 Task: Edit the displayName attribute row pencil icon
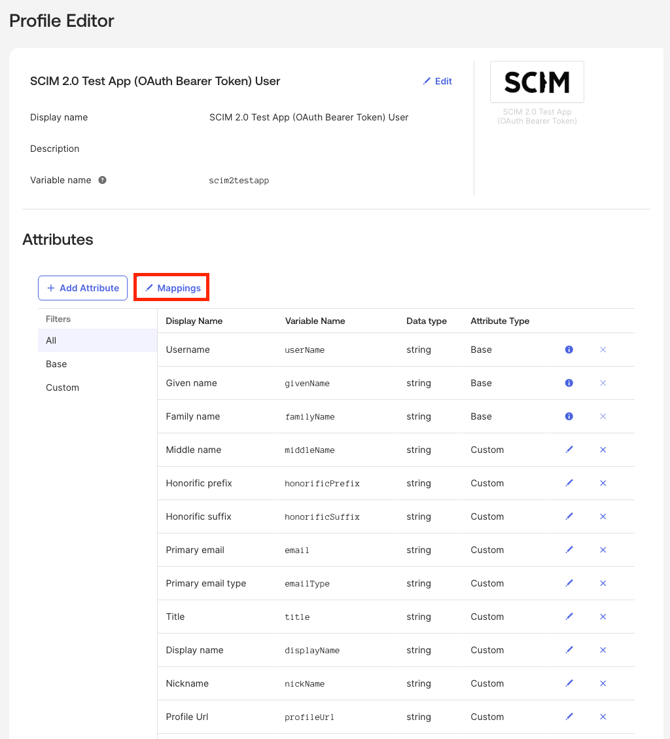coord(569,650)
